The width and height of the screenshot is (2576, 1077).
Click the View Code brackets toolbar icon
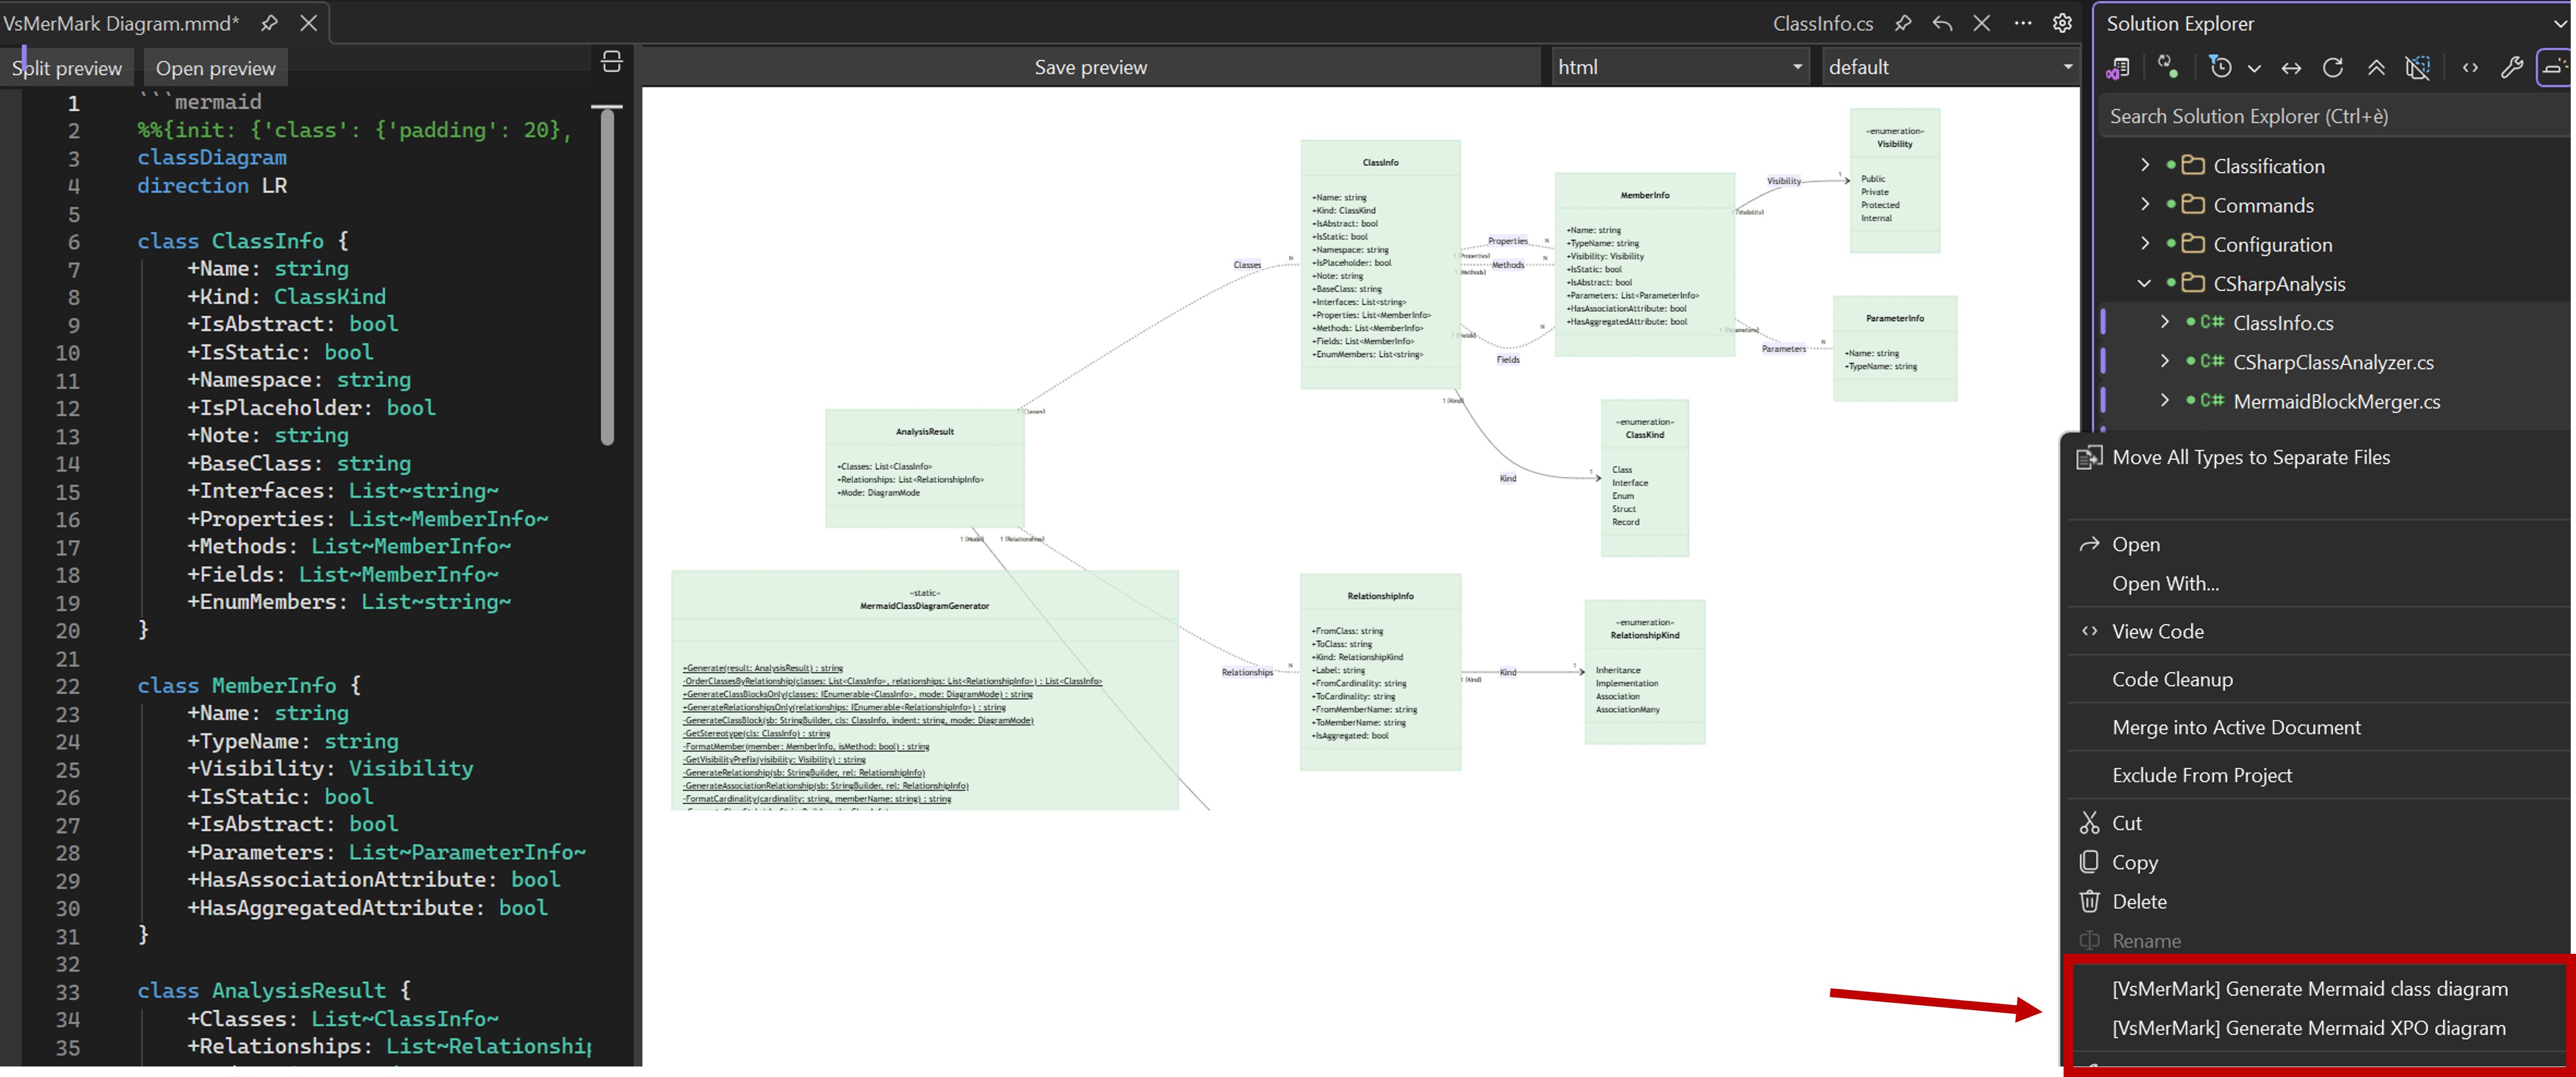[x=2470, y=68]
